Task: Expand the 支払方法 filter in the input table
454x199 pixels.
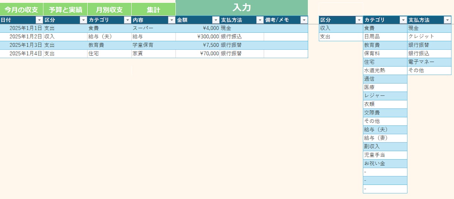Action: click(260, 20)
